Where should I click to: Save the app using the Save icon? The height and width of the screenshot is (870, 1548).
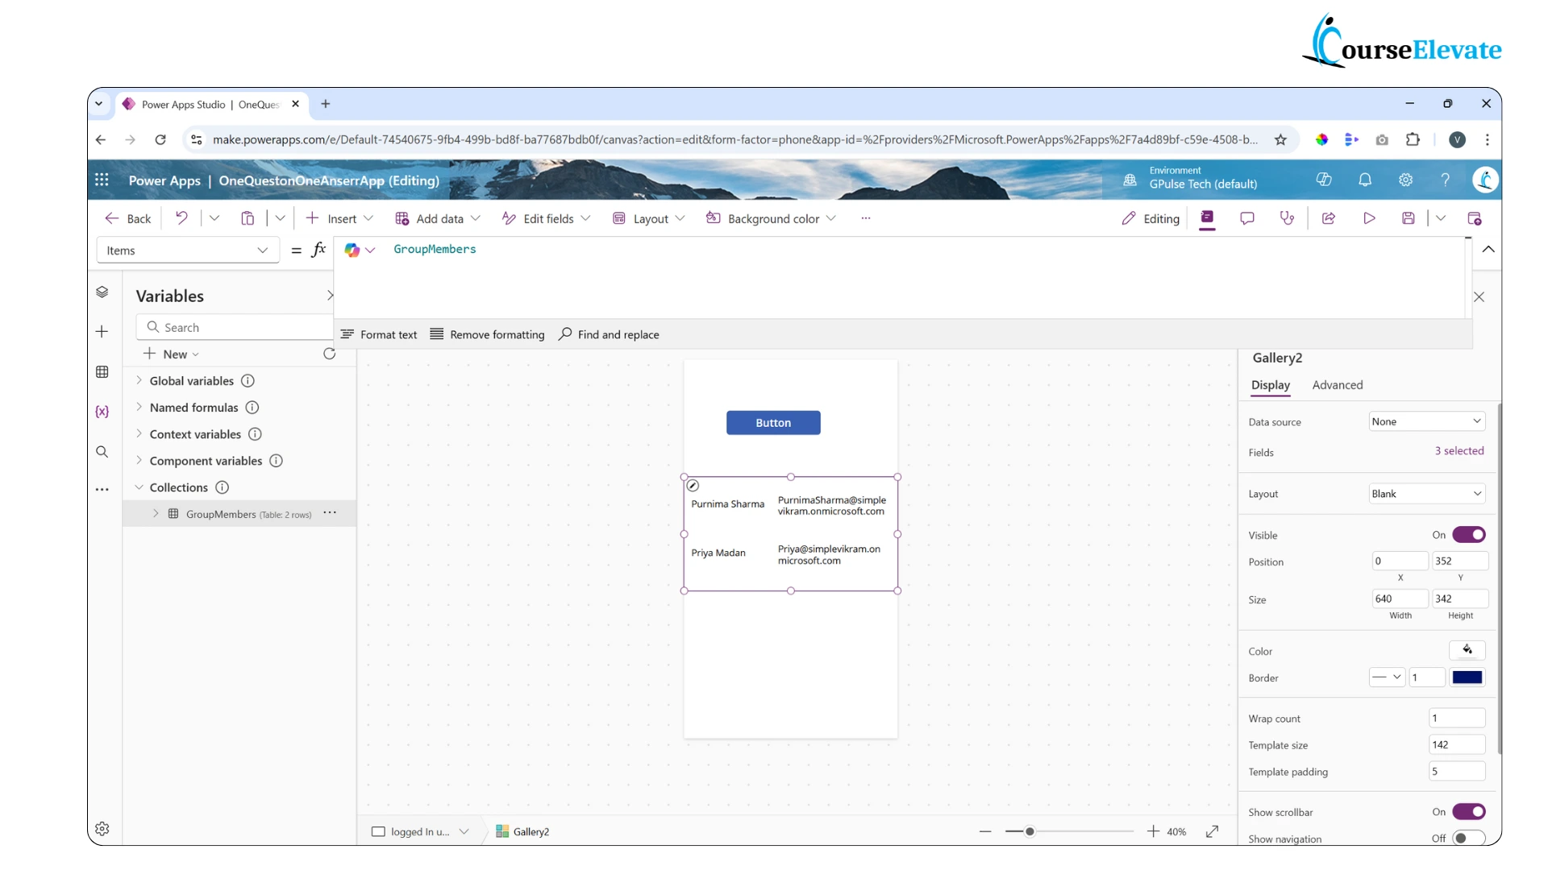1408,218
